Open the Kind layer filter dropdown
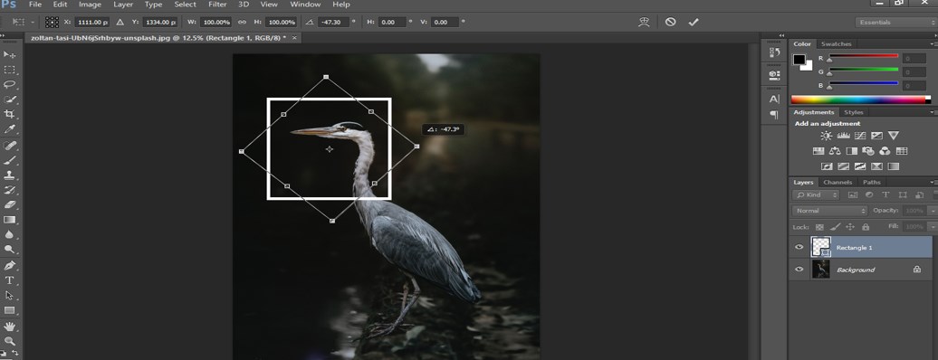 point(816,195)
